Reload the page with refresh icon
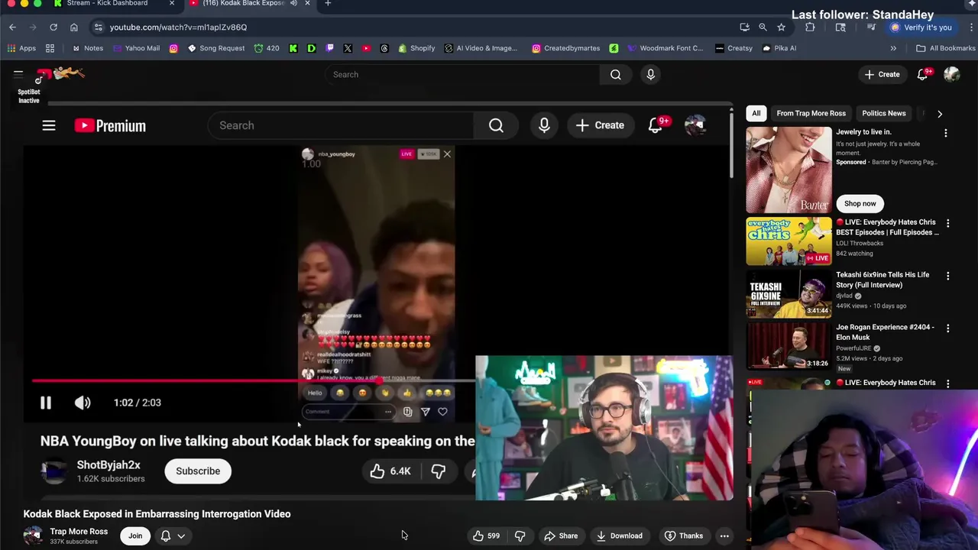 coord(53,27)
